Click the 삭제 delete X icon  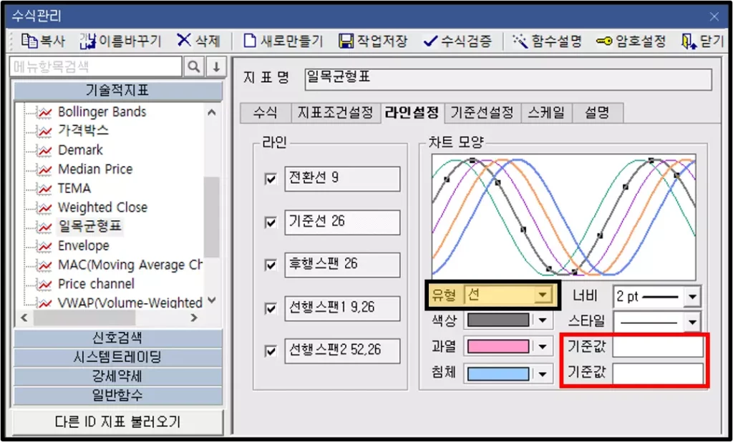click(184, 41)
